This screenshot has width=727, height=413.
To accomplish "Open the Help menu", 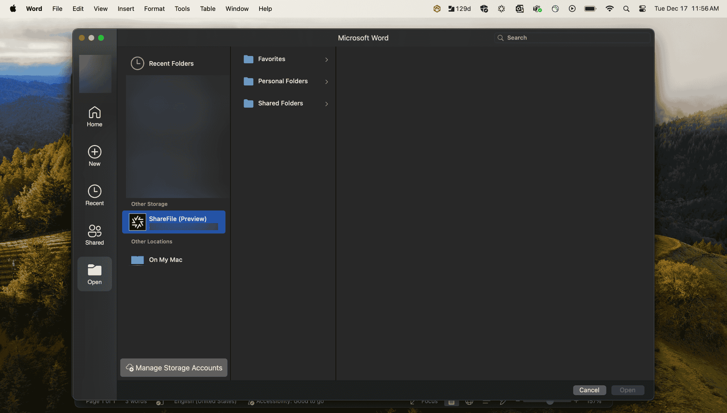I will pos(265,9).
